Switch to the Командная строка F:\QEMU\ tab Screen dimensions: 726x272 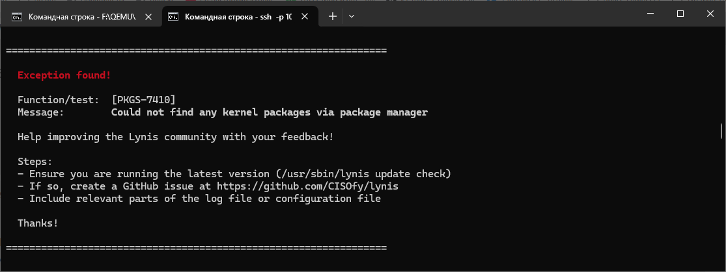(81, 17)
